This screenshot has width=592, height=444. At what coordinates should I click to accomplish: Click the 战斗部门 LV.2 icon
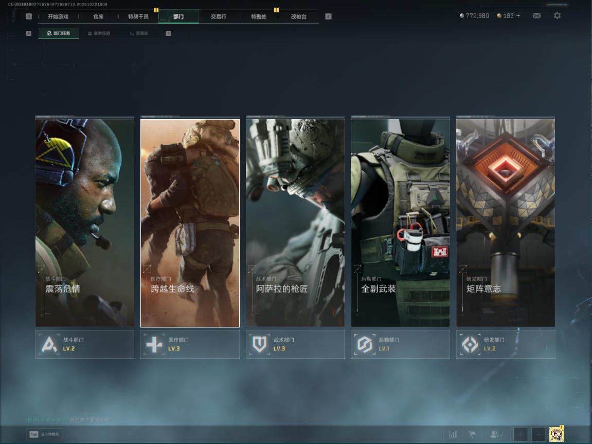tap(49, 344)
